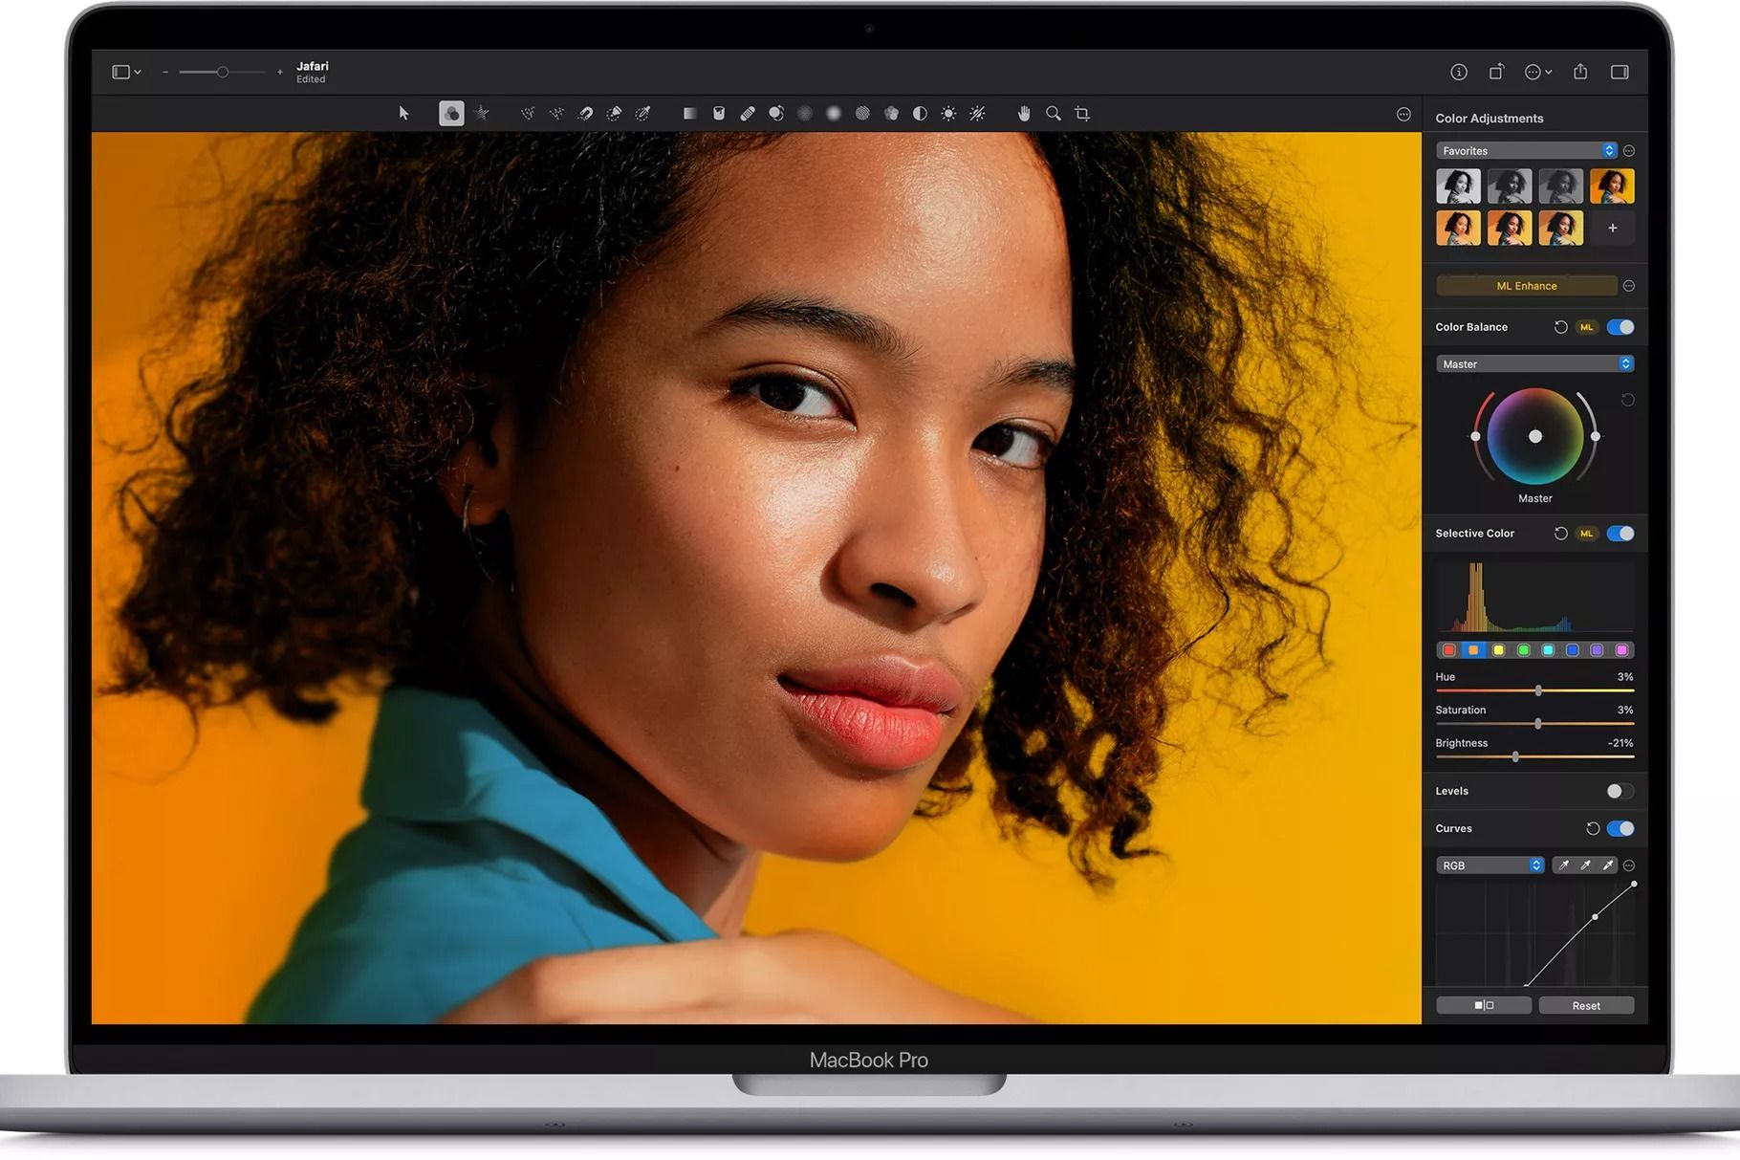Screen dimensions: 1740x1160
Task: Click the Add preset (+) thumbnail tile
Action: [1612, 228]
